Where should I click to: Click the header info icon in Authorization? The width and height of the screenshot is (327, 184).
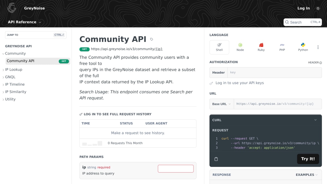point(320,63)
